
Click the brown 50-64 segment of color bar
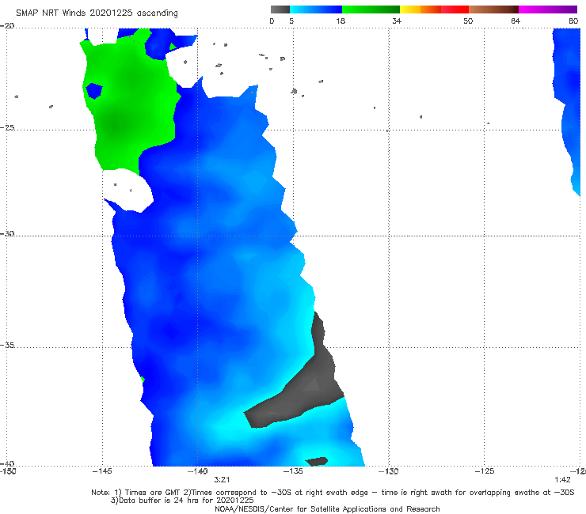point(493,9)
